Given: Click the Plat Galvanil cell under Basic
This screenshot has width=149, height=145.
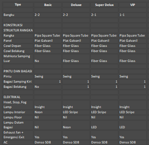Looking at the screenshot, I should tap(48, 41).
